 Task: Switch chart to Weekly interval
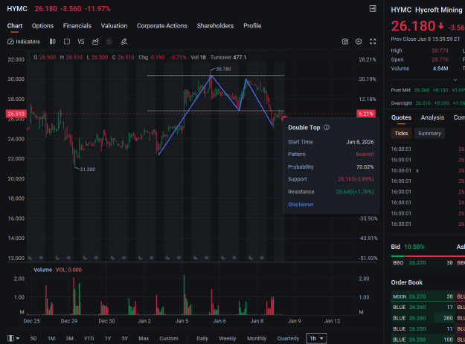coord(228,338)
